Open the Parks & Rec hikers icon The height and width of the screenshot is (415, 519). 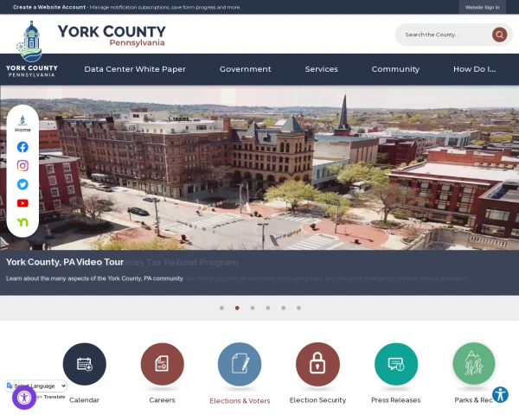pos(474,364)
